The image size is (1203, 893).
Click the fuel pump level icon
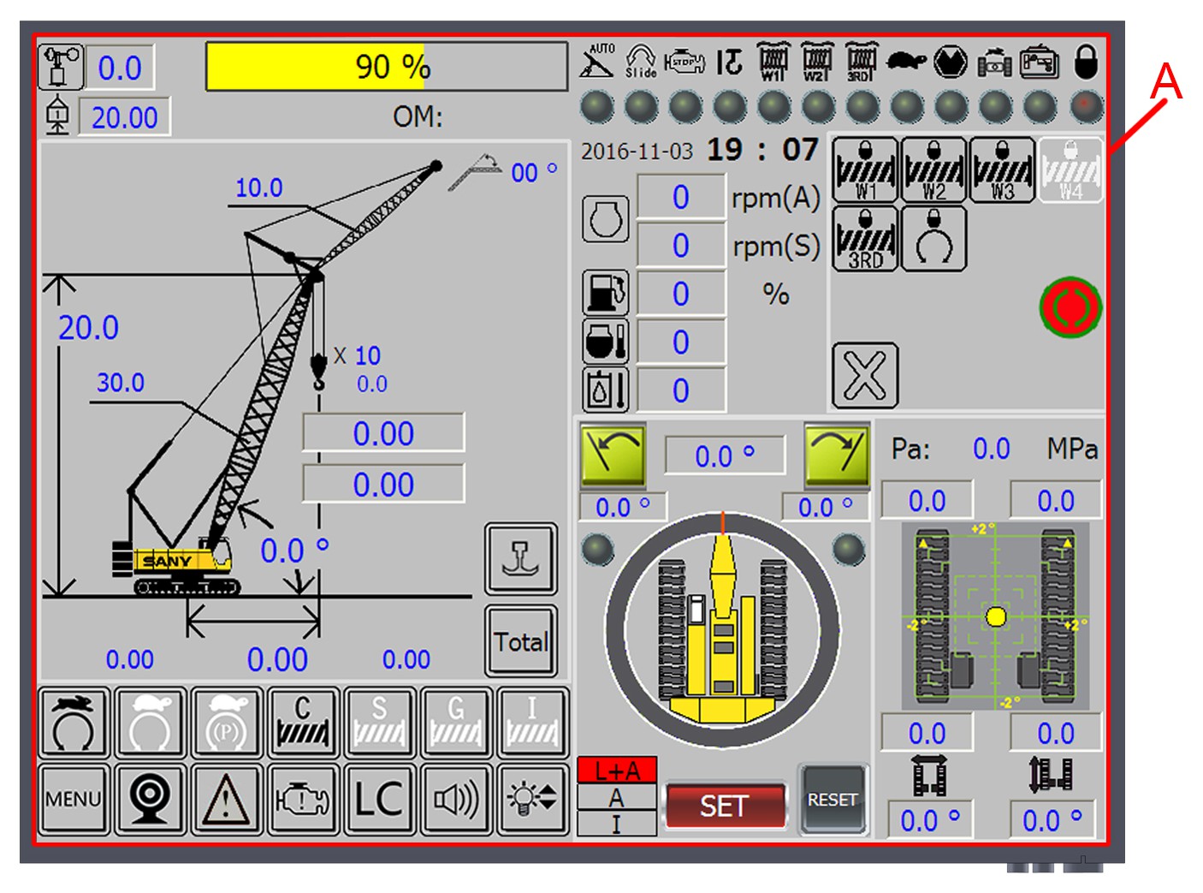(x=606, y=294)
